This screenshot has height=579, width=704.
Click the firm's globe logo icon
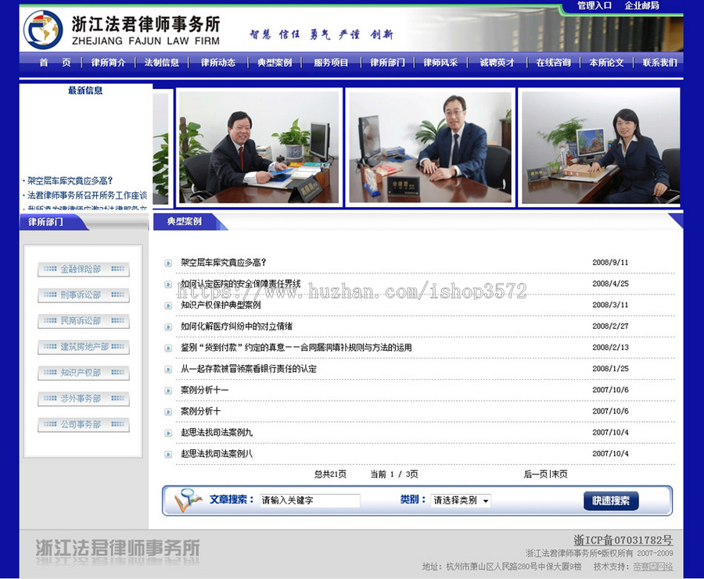[43, 29]
